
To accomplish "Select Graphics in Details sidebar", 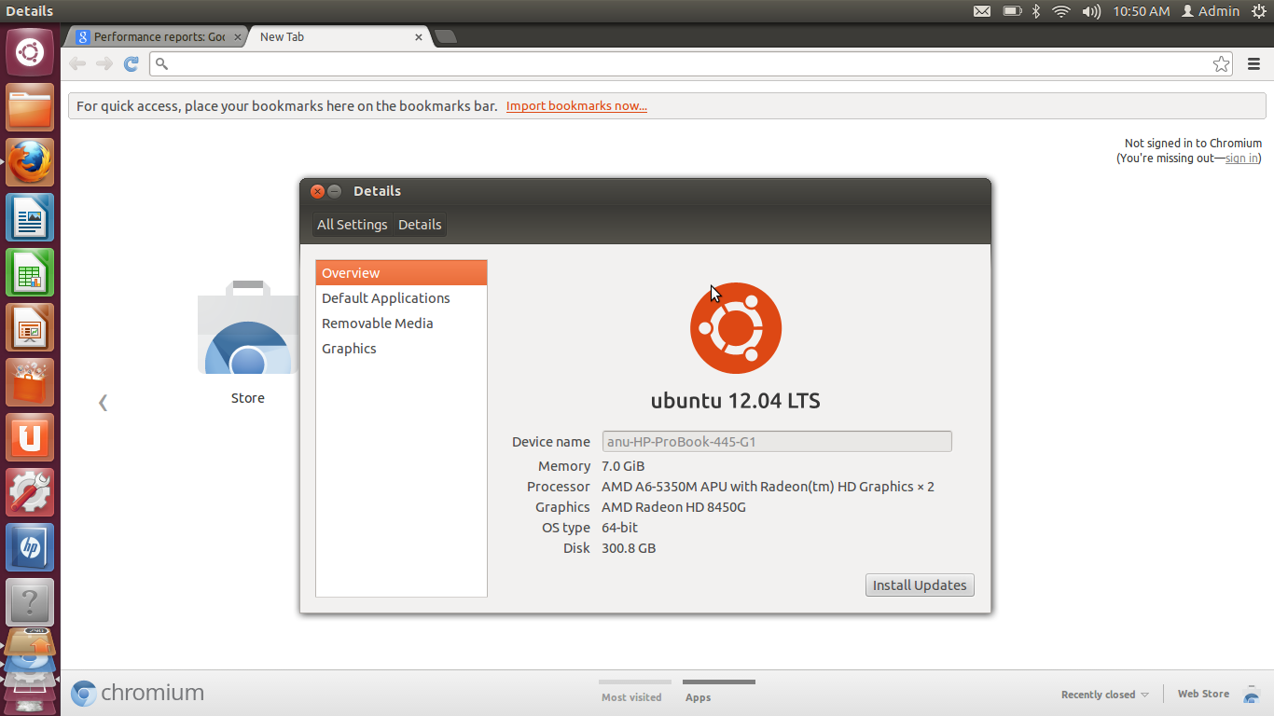I will (401, 349).
